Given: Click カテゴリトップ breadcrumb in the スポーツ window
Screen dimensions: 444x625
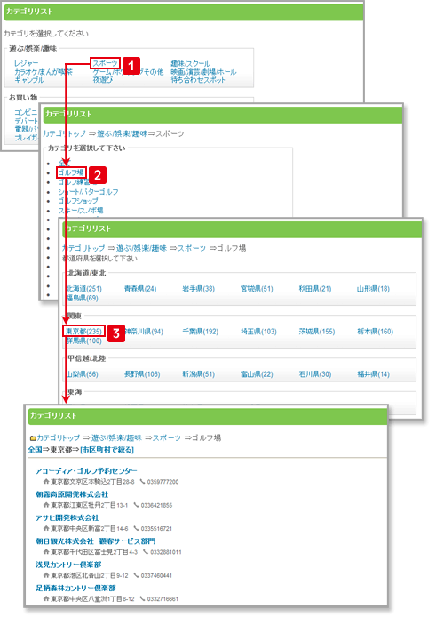Looking at the screenshot, I should (64, 133).
